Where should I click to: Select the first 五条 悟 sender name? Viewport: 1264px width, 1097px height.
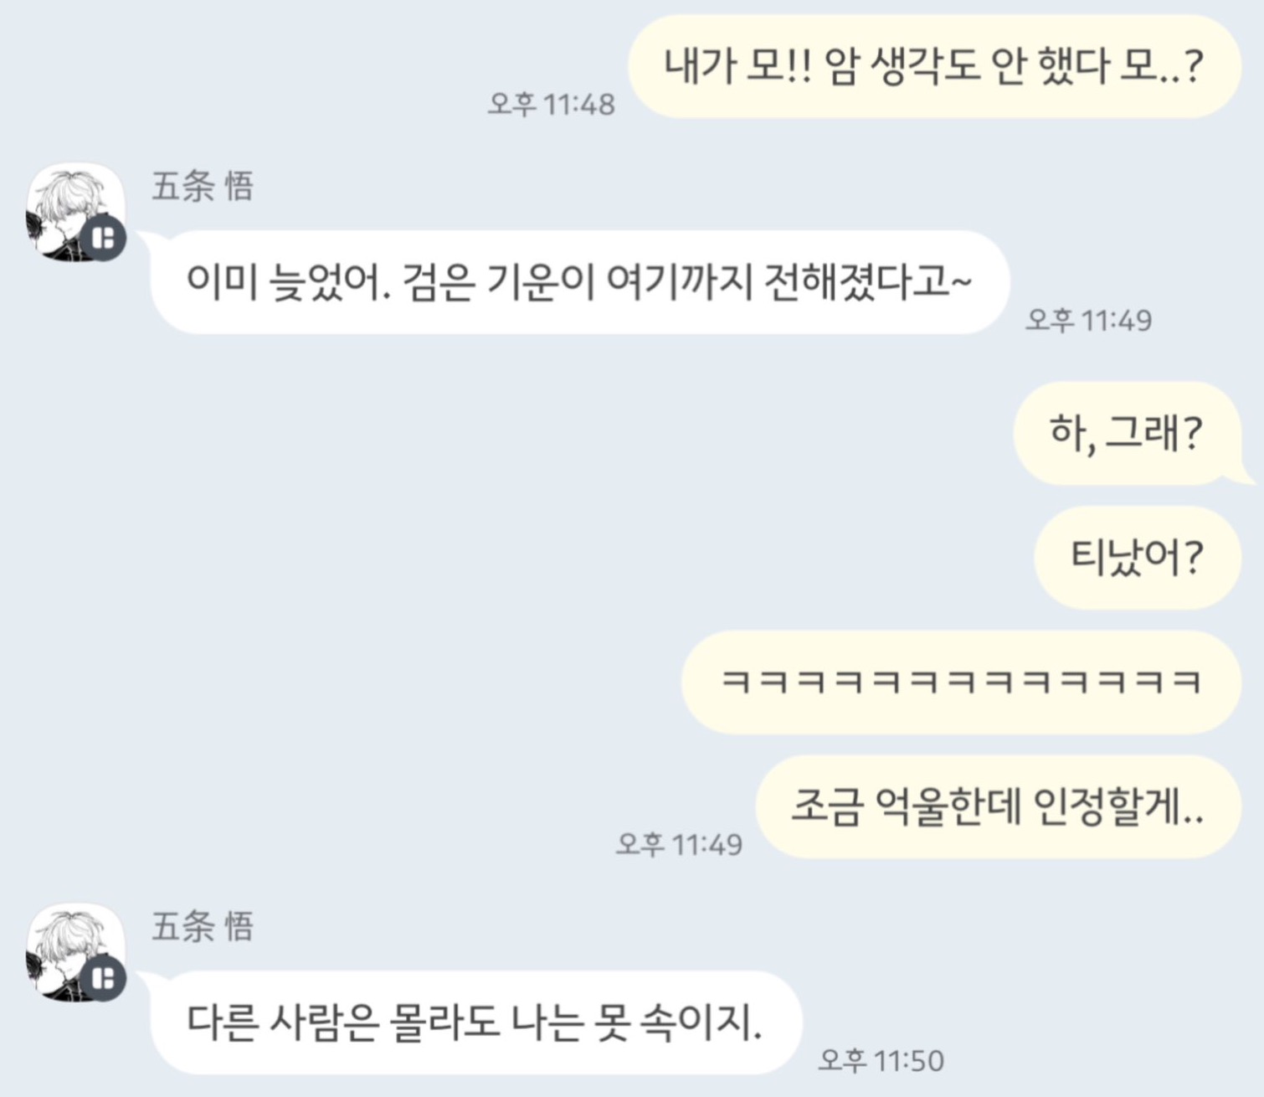pos(203,186)
